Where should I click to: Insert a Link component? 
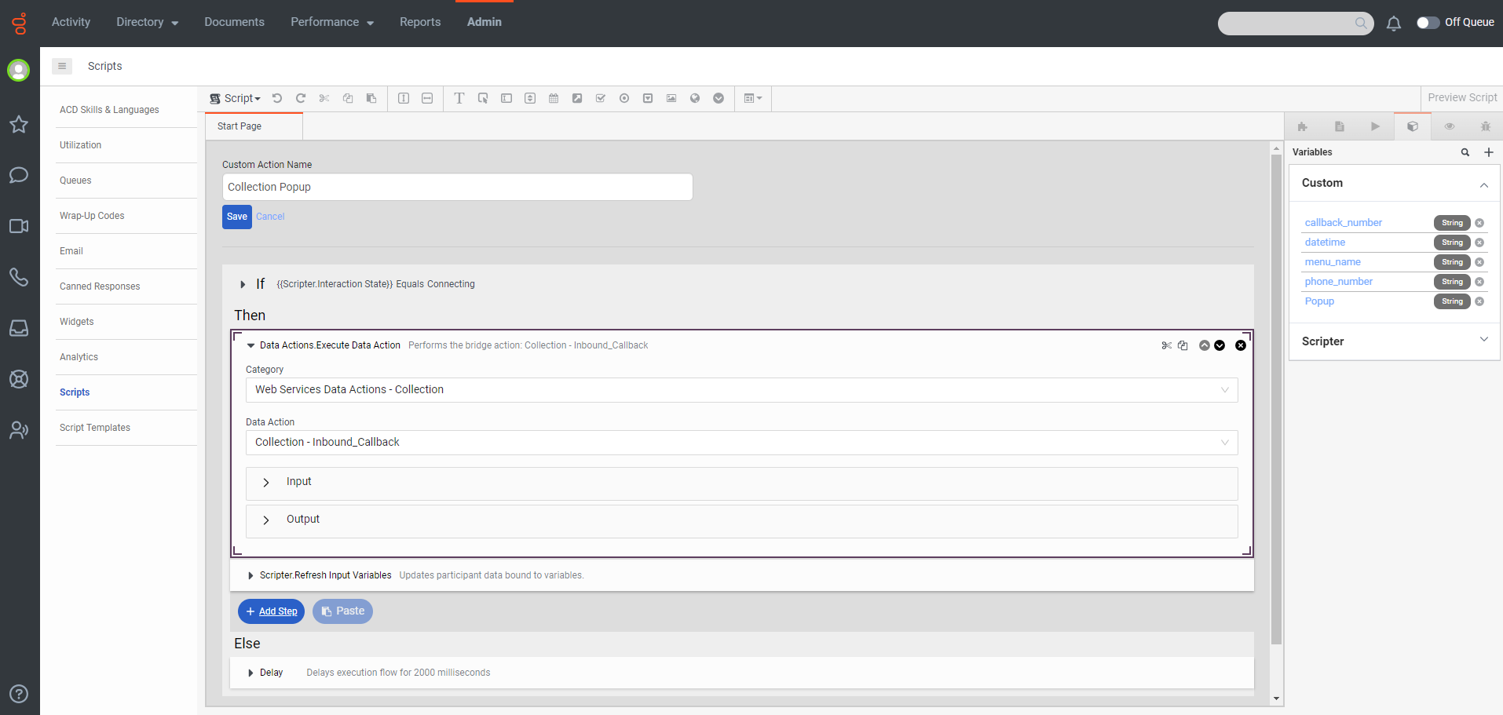pyautogui.click(x=577, y=98)
